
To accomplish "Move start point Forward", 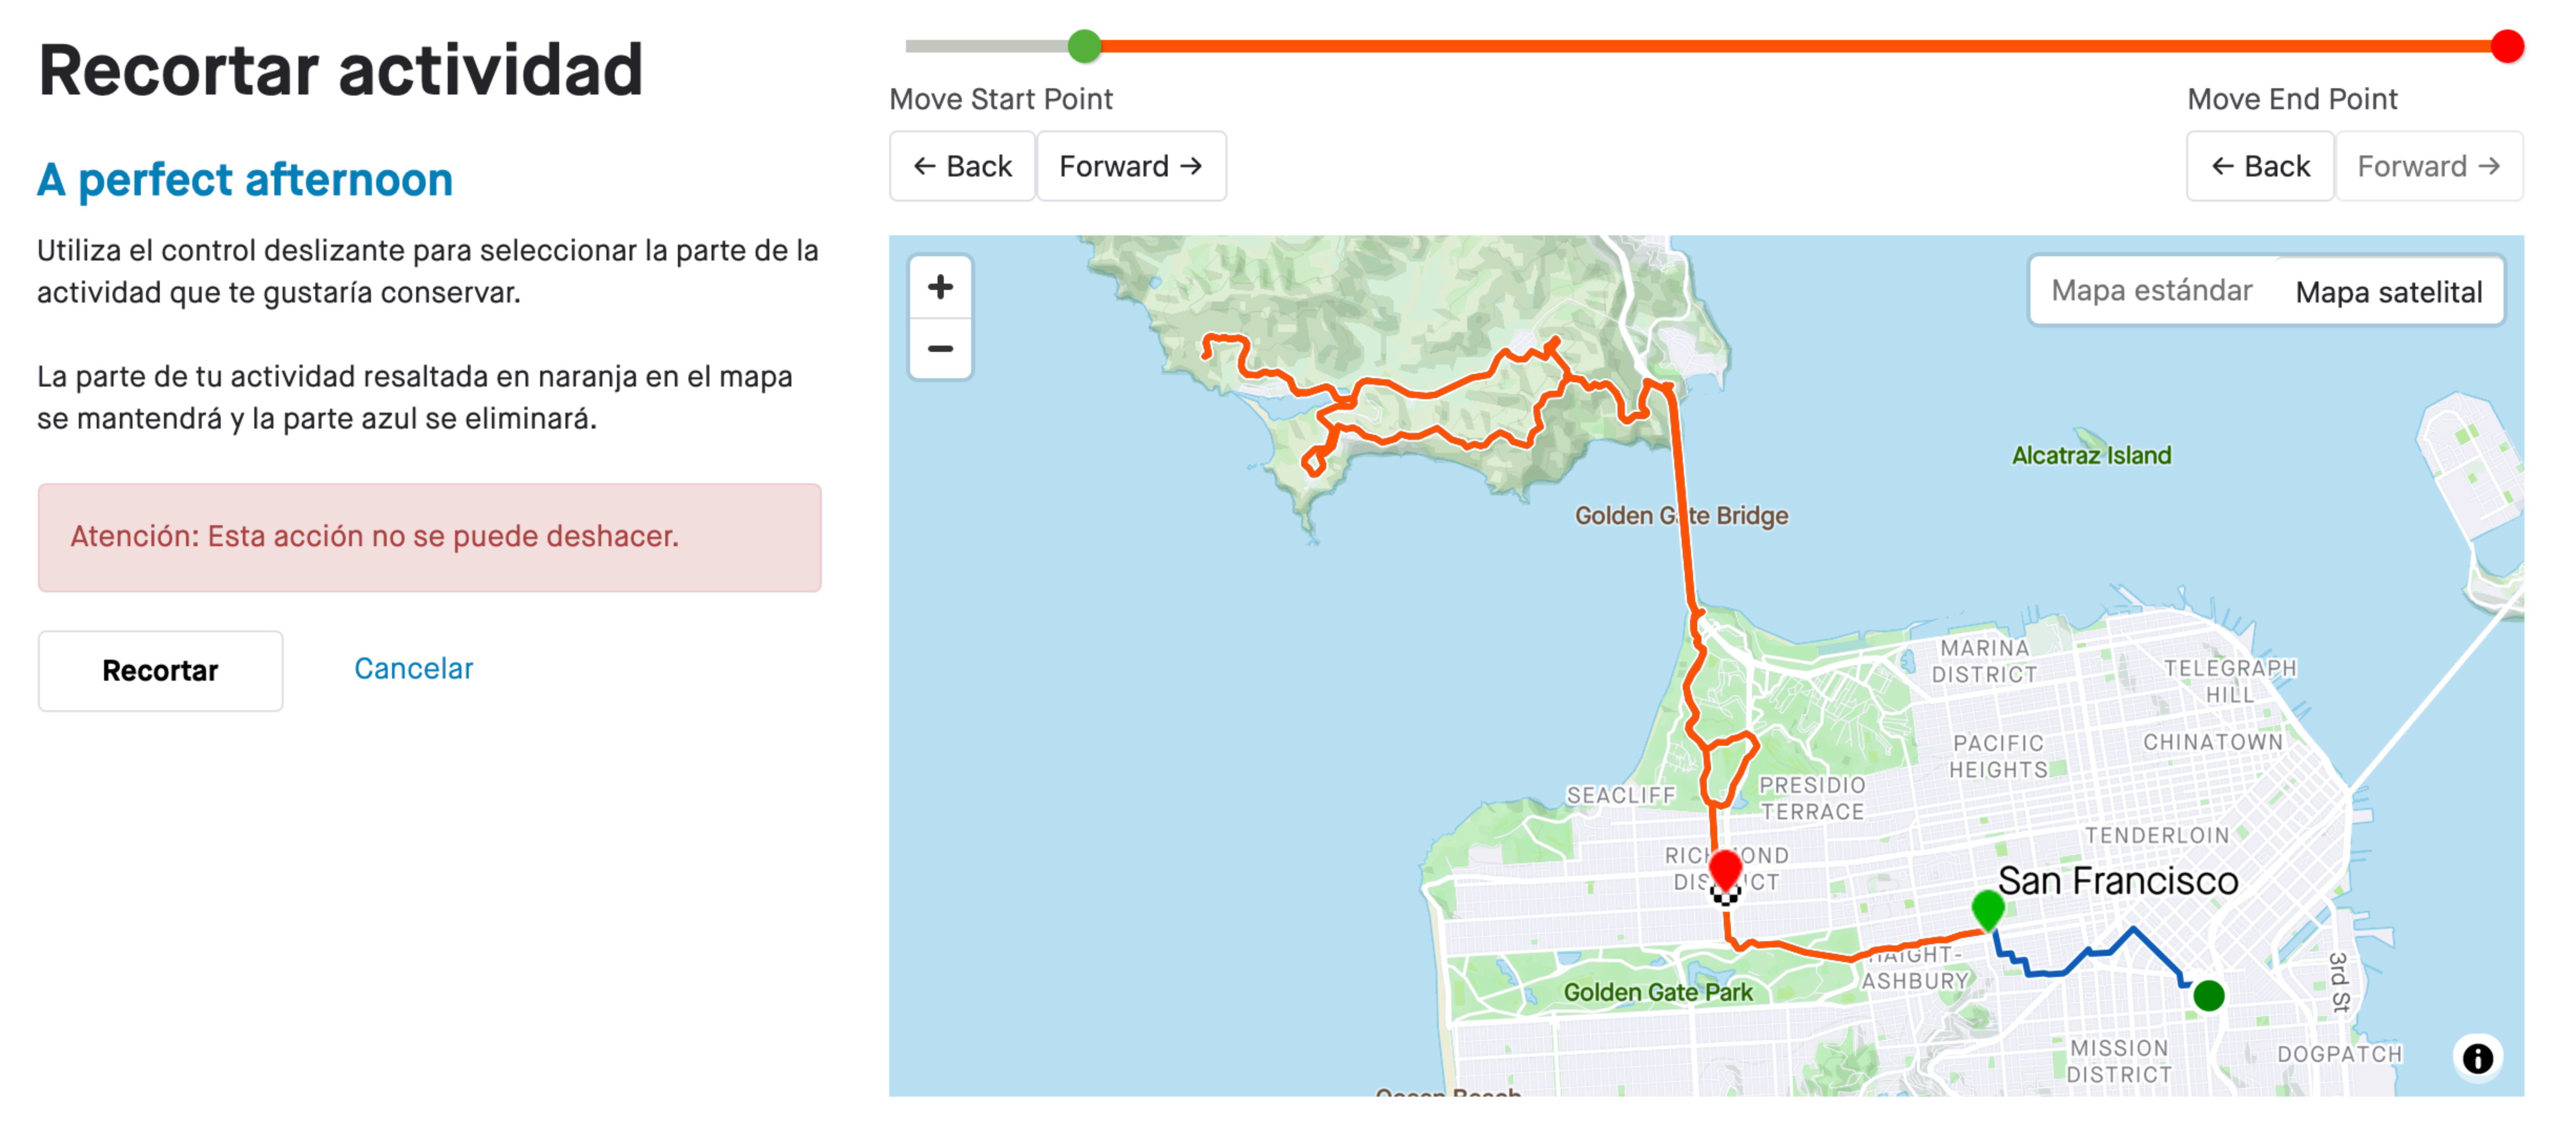I will pyautogui.click(x=1131, y=166).
